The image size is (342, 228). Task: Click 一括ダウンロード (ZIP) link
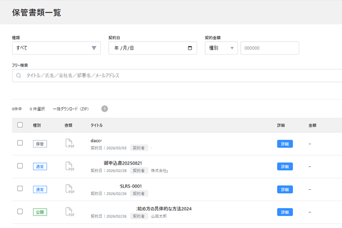(71, 109)
